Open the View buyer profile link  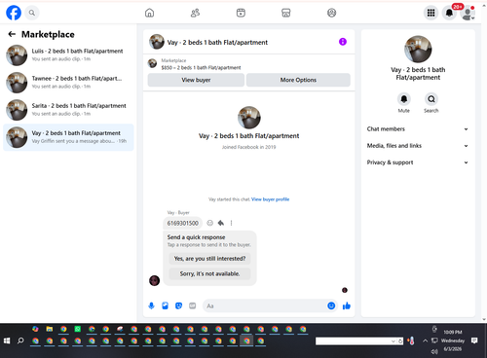[270, 199]
